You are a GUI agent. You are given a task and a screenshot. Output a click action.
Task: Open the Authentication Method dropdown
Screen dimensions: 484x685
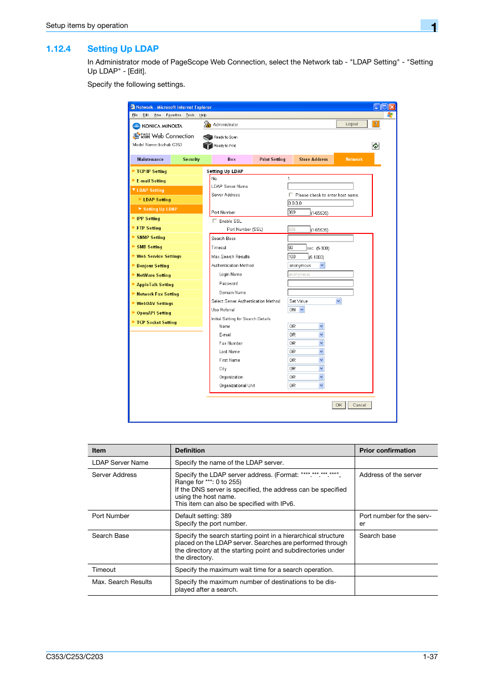pos(322,265)
